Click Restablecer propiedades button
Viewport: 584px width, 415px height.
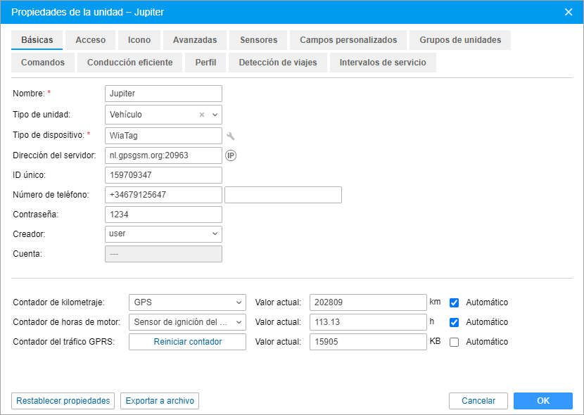pyautogui.click(x=63, y=401)
